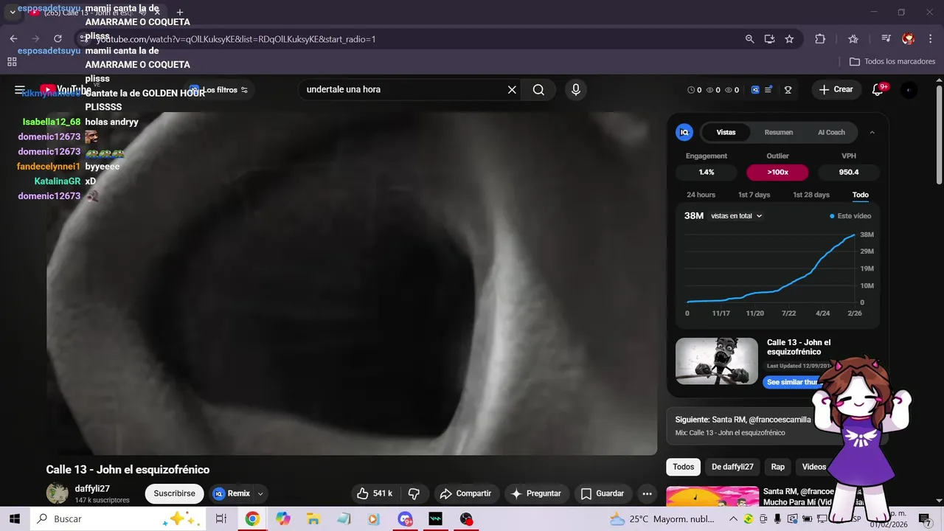
Task: Dislike the video
Action: coord(414,493)
